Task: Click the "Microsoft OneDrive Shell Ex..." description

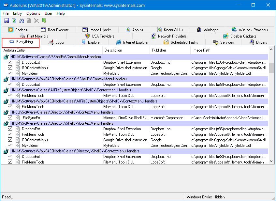Action: click(x=126, y=118)
